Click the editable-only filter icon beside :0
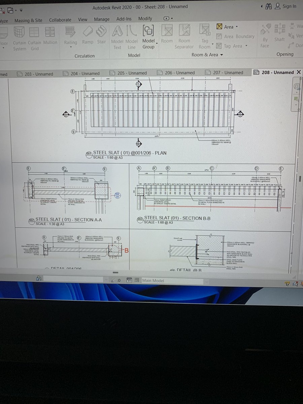This screenshot has width=303, height=404. 113,280
